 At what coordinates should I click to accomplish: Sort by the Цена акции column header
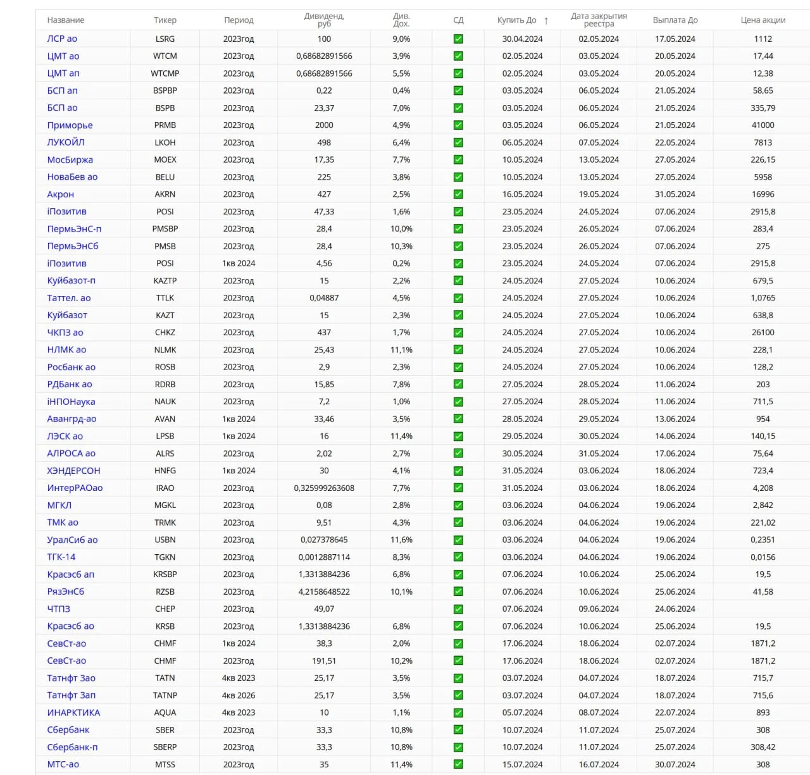point(763,20)
